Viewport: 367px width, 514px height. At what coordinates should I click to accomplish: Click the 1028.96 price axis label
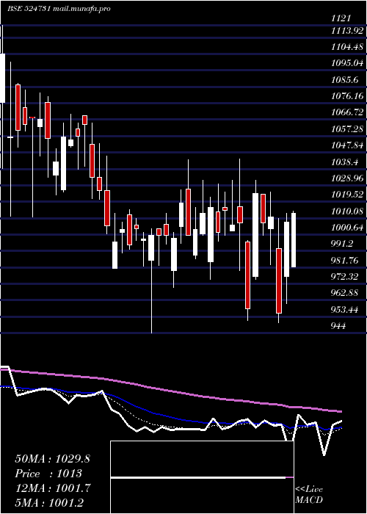(347, 178)
